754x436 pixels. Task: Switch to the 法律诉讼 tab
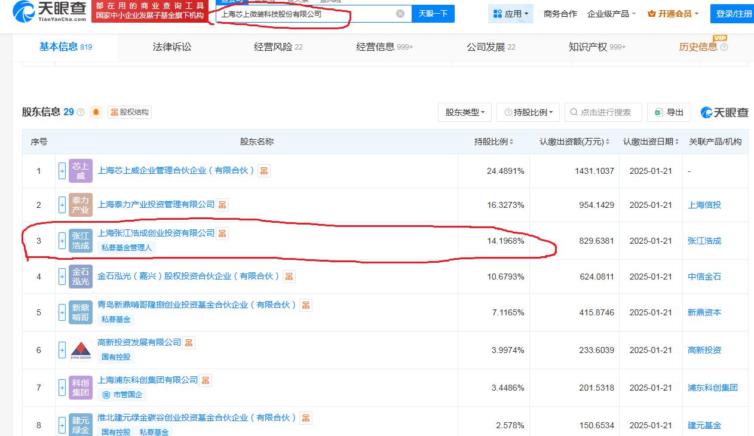coord(172,47)
